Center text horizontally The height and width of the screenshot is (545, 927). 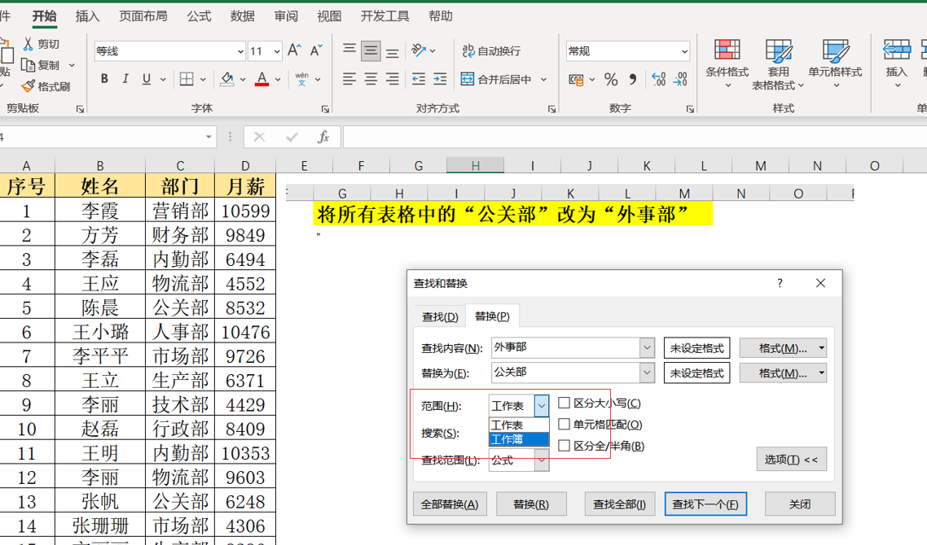coord(371,79)
